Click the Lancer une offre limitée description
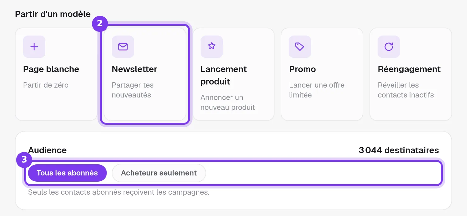 point(317,90)
